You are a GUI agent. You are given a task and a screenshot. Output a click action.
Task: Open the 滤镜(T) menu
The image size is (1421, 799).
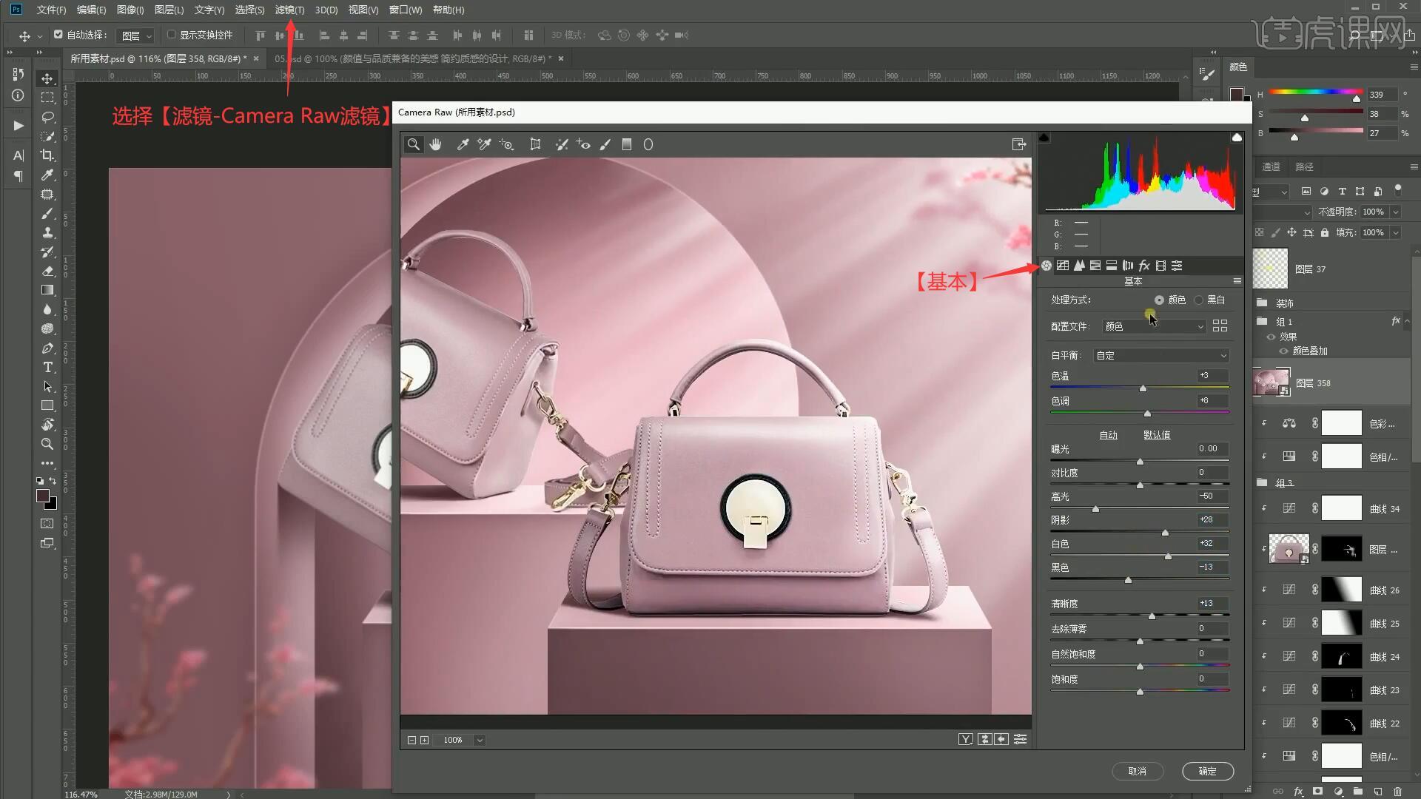click(289, 10)
